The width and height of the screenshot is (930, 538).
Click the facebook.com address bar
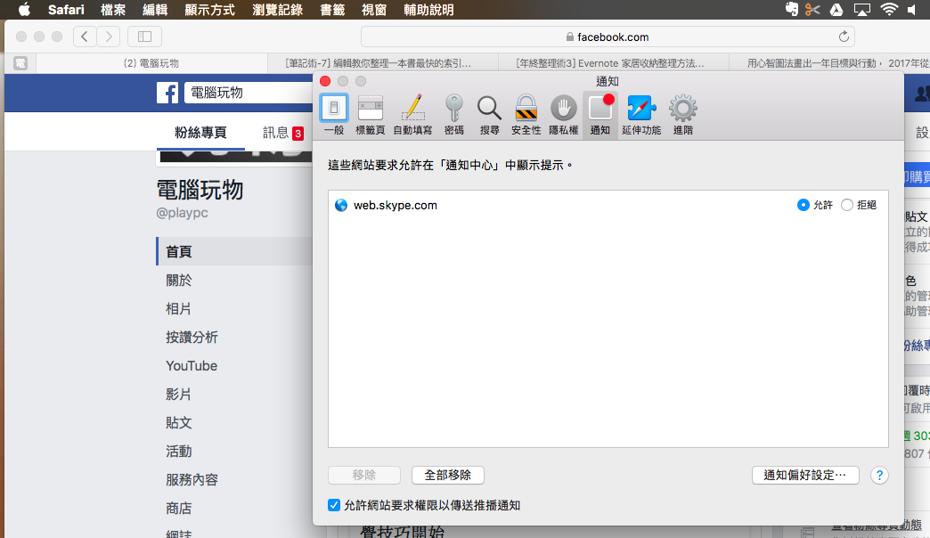click(608, 37)
